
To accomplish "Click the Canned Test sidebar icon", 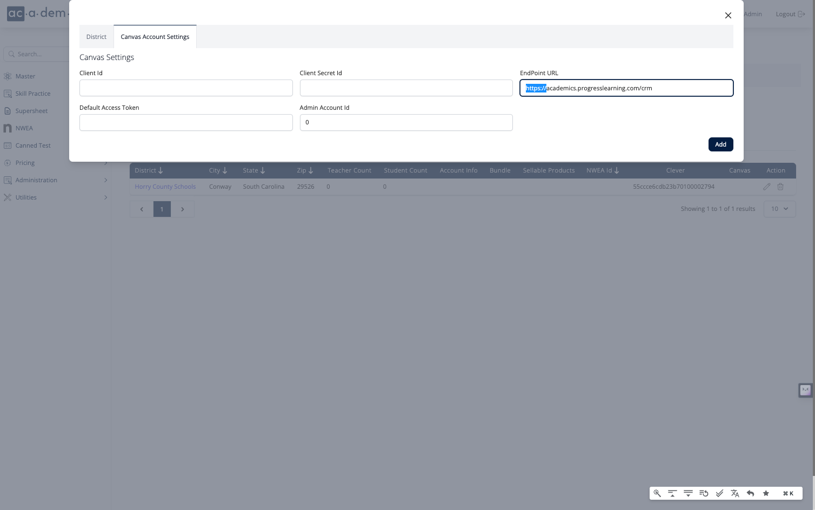I will [8, 145].
